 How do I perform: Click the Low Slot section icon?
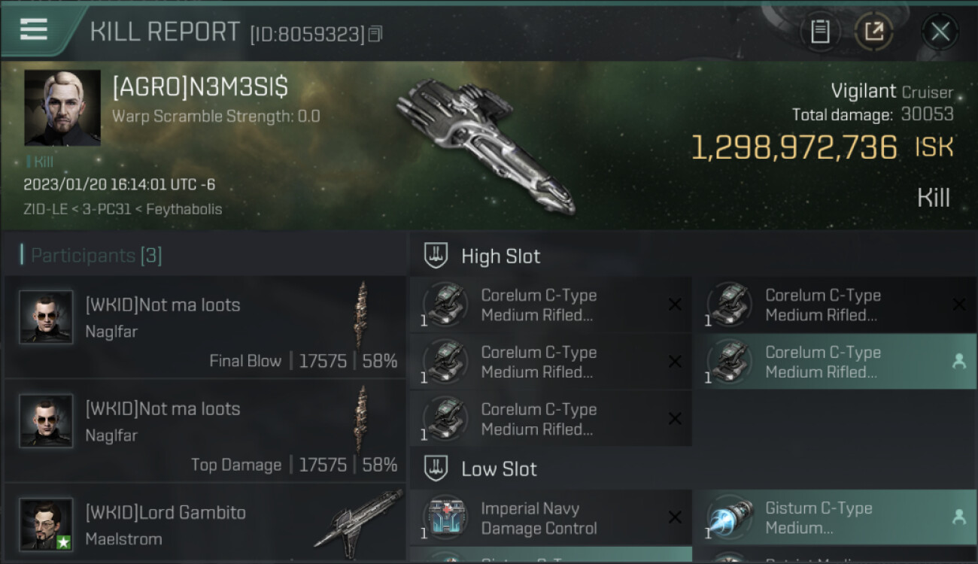[436, 468]
